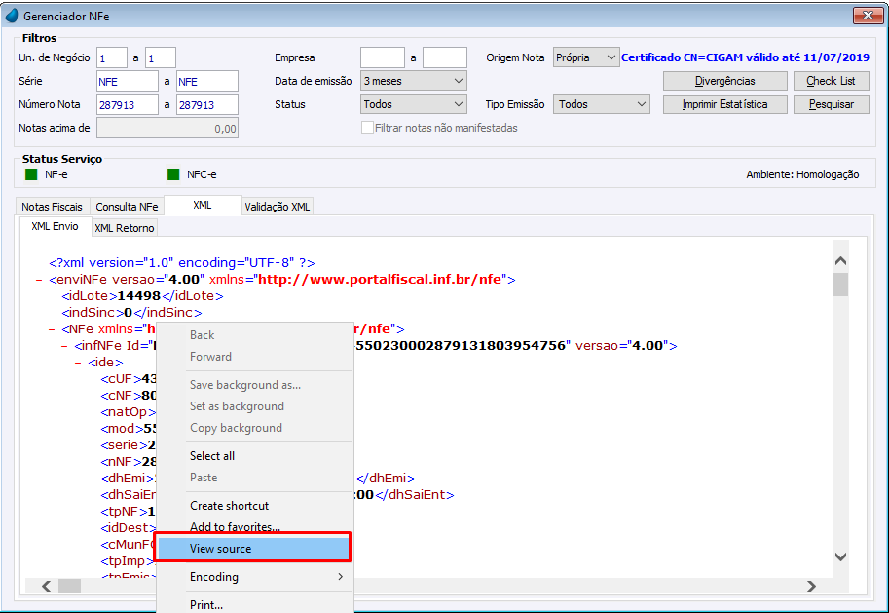Viewport: 889px width, 613px height.
Task: Collapse the ide XML node
Action: pyautogui.click(x=78, y=363)
